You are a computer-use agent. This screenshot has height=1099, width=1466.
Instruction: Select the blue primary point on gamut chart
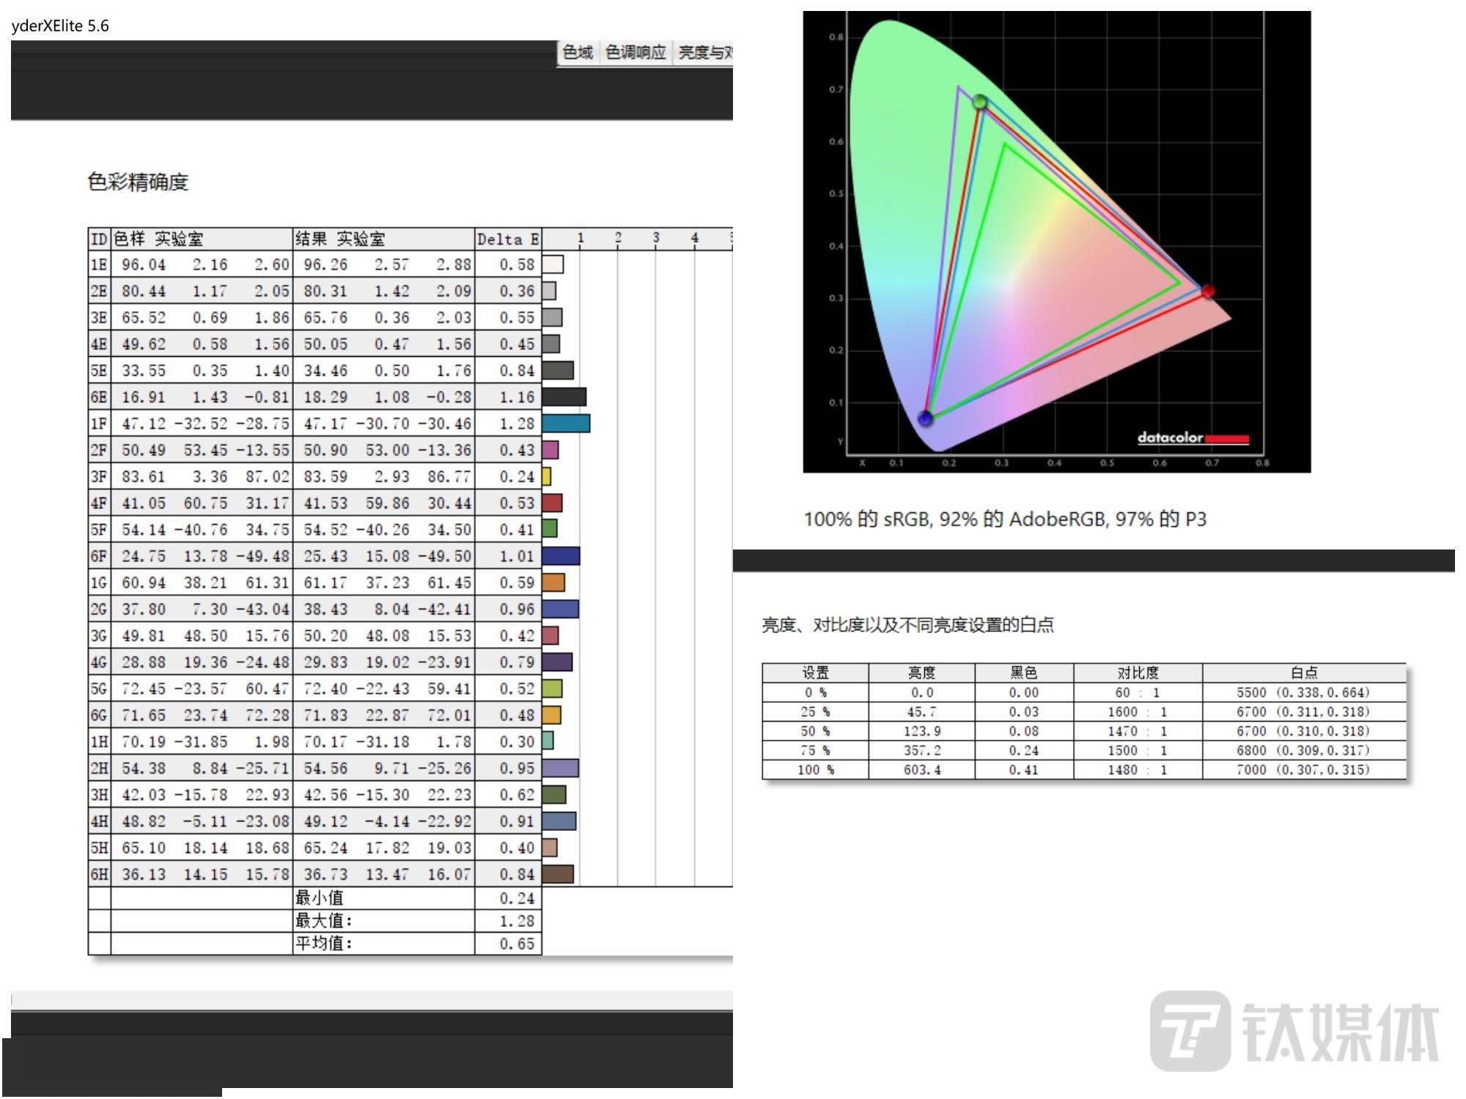coord(925,418)
